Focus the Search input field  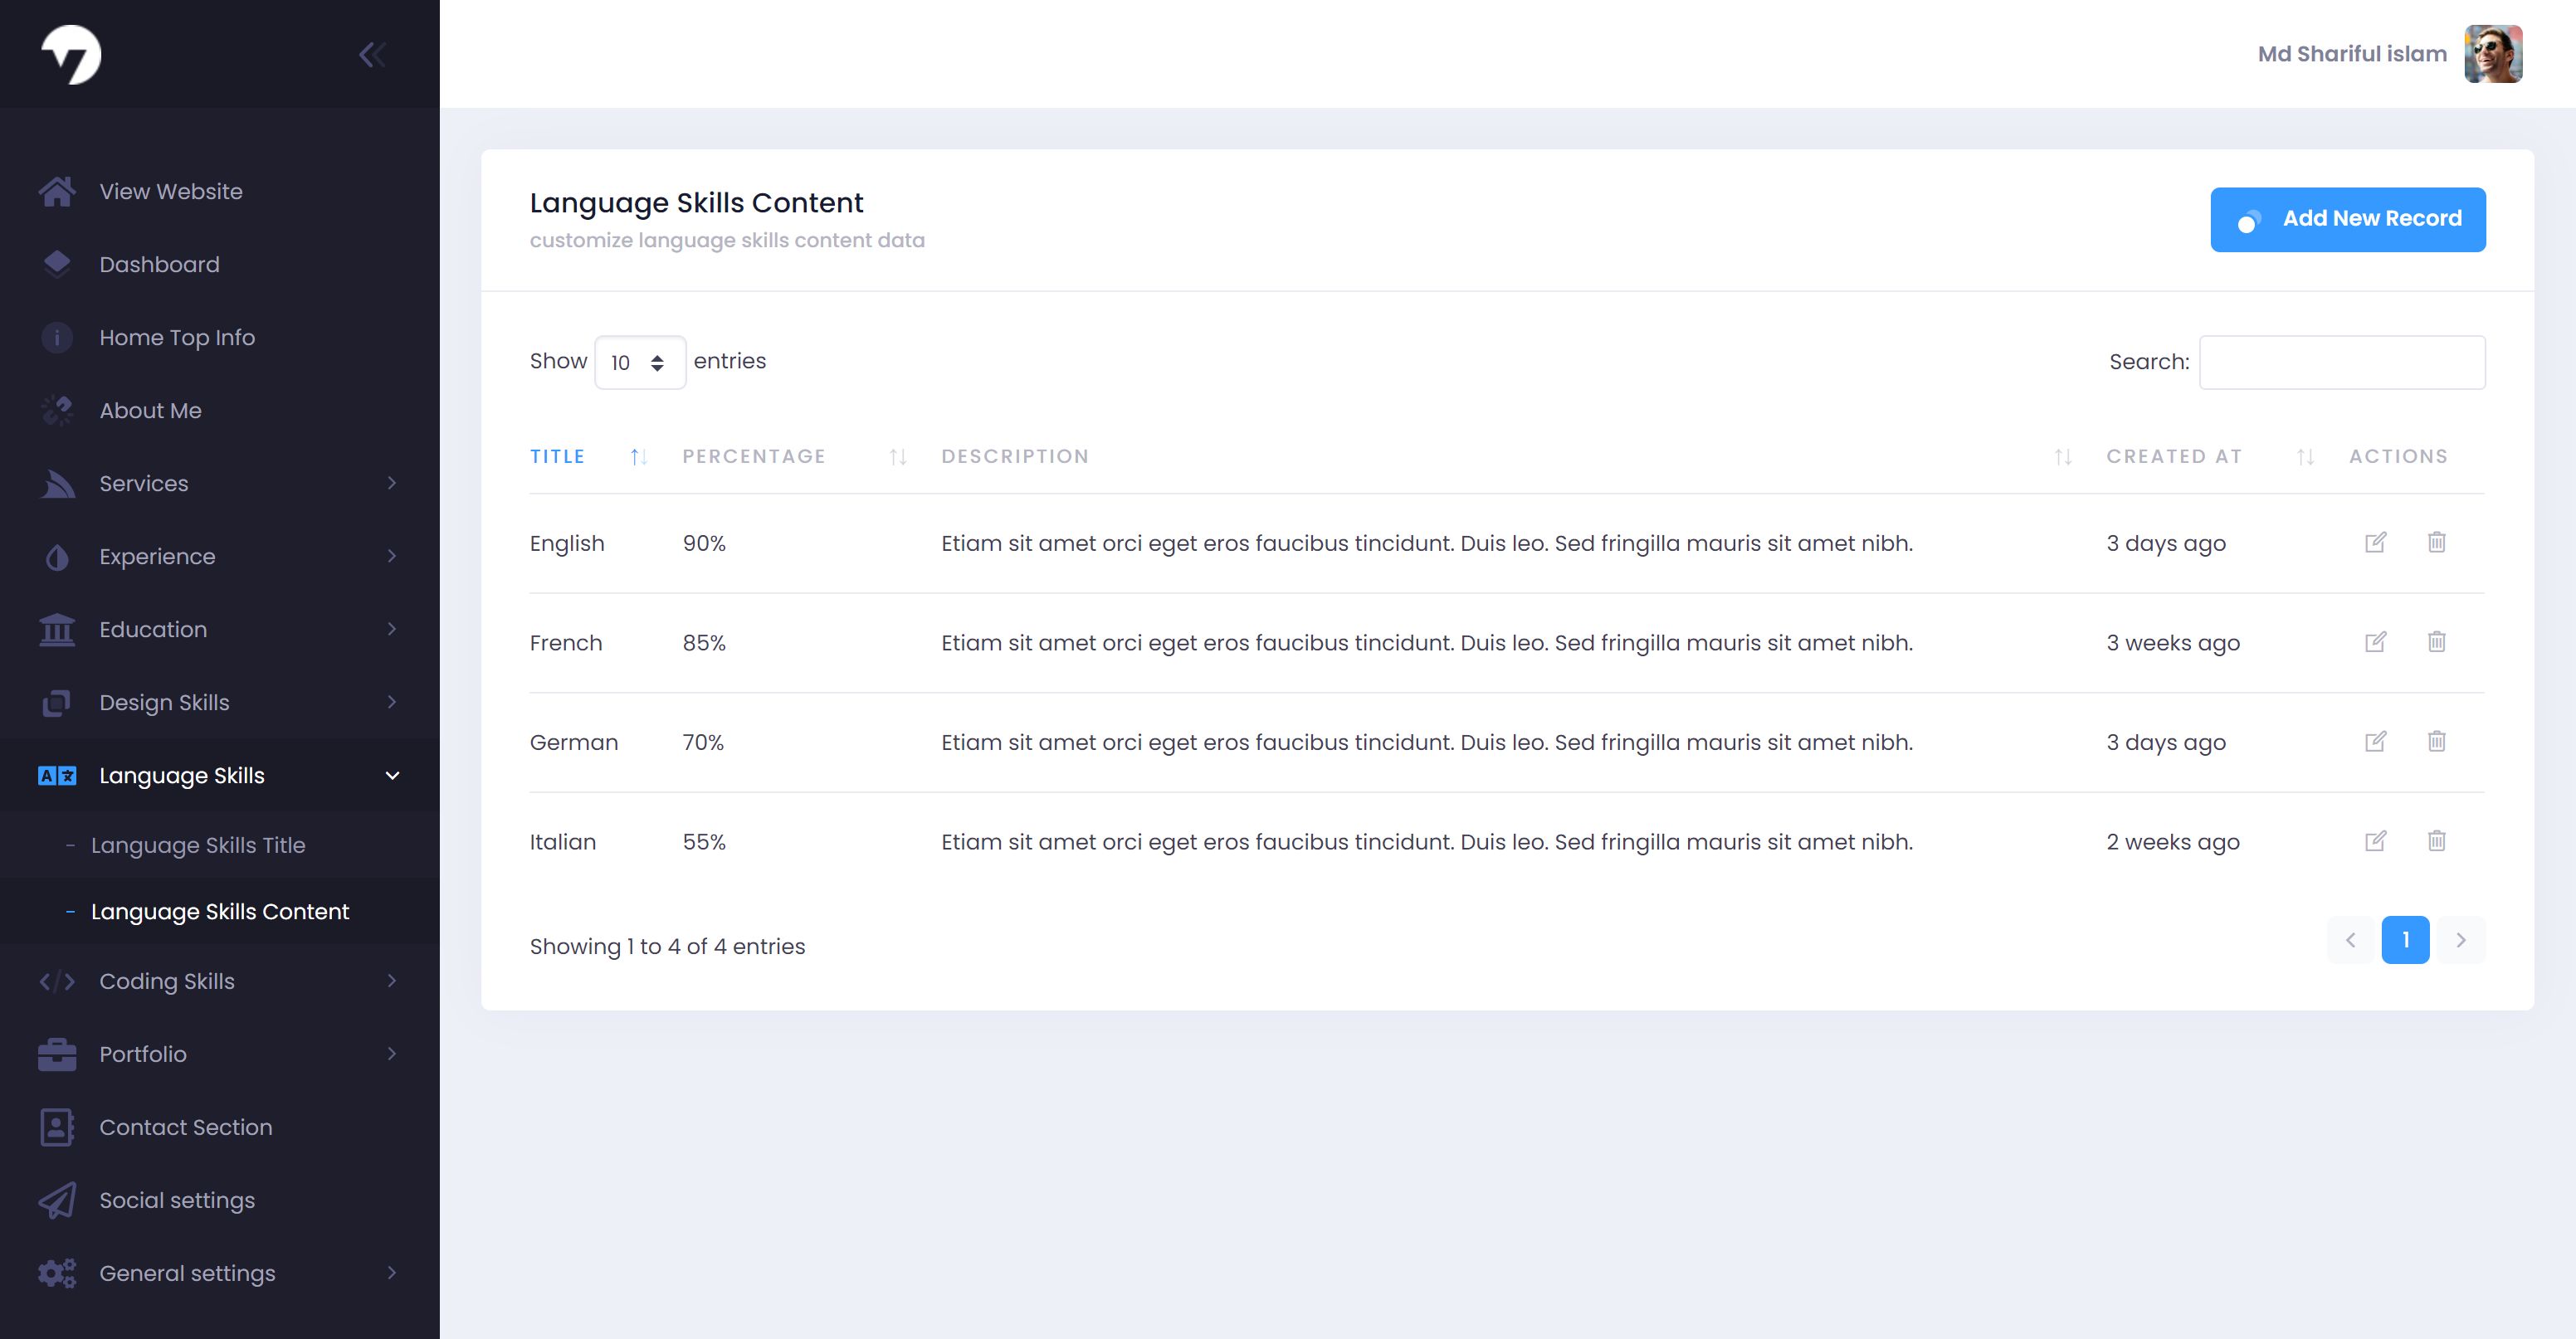pyautogui.click(x=2342, y=362)
